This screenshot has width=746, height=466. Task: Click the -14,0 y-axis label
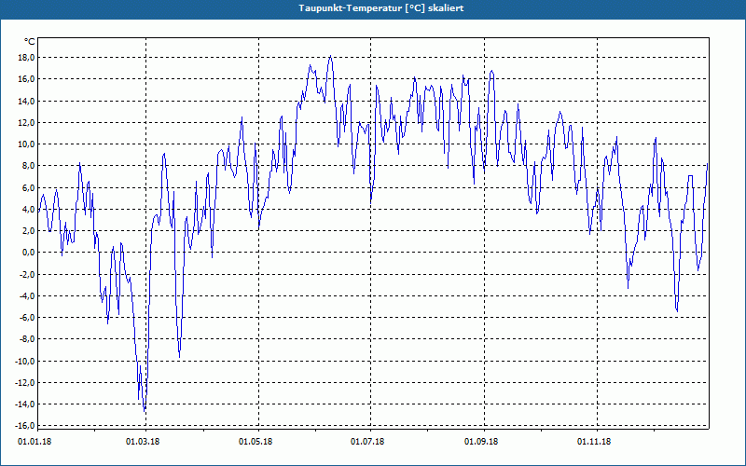[25, 404]
